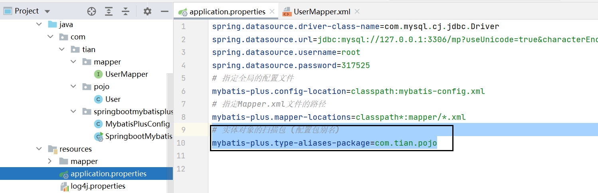Click the driver-class-name value com.mysql.cj.jdbc.Driver
The width and height of the screenshot is (598, 193).
[442, 27]
